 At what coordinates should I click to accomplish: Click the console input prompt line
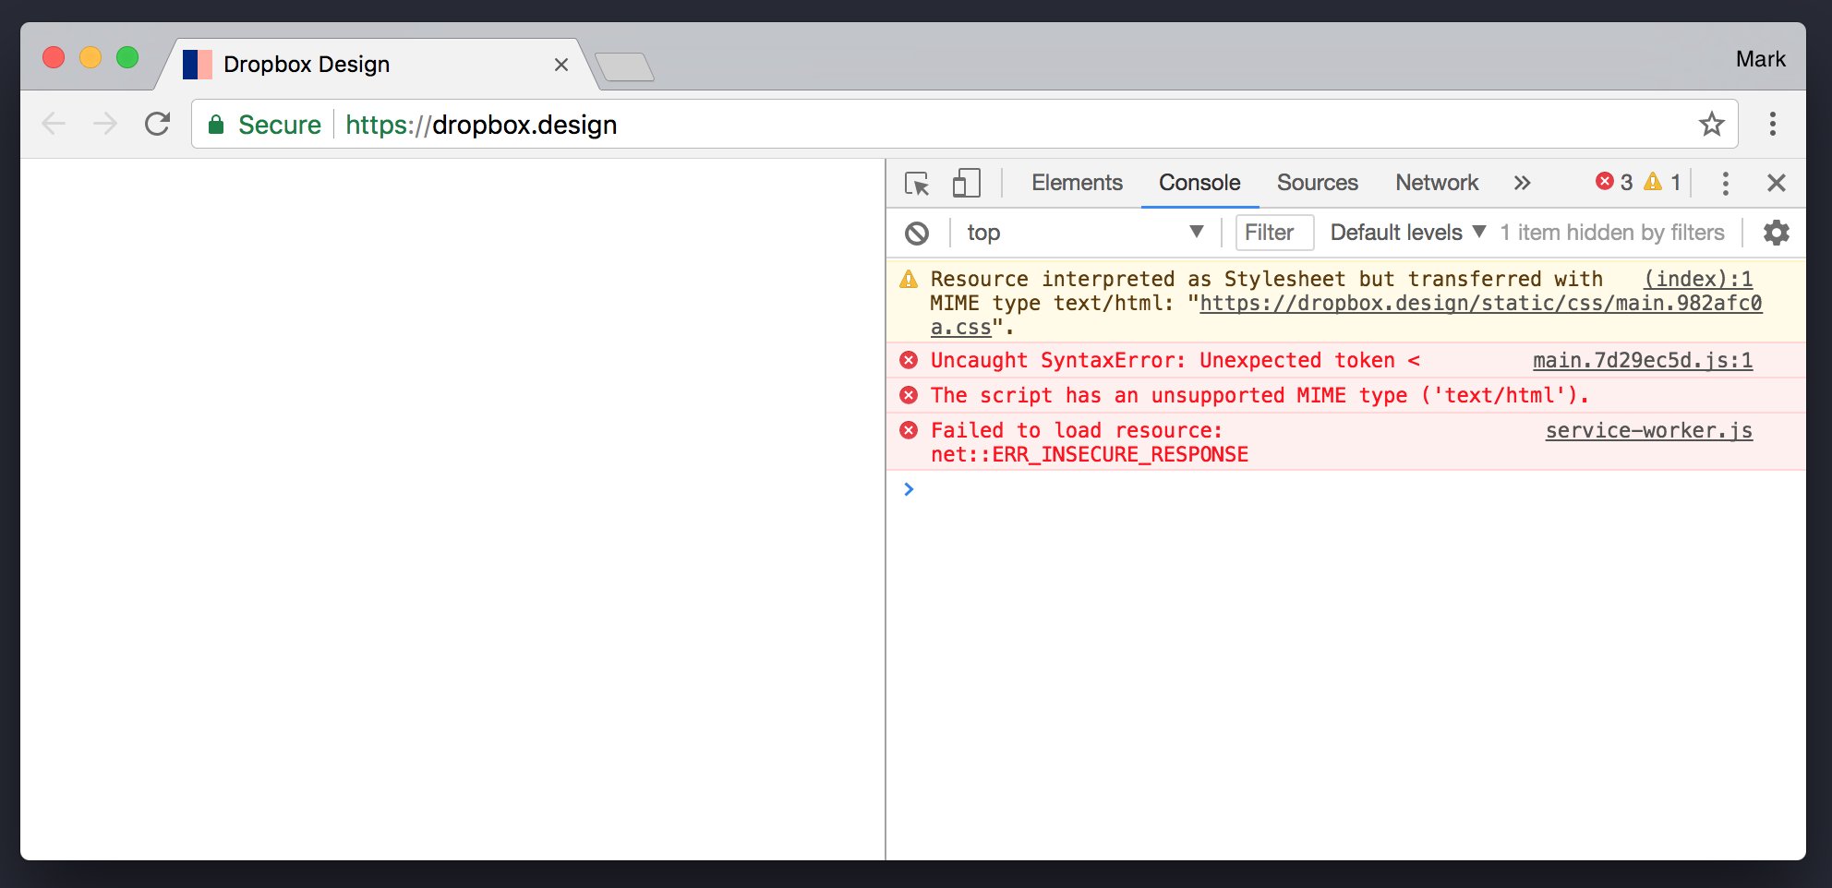tap(1345, 489)
